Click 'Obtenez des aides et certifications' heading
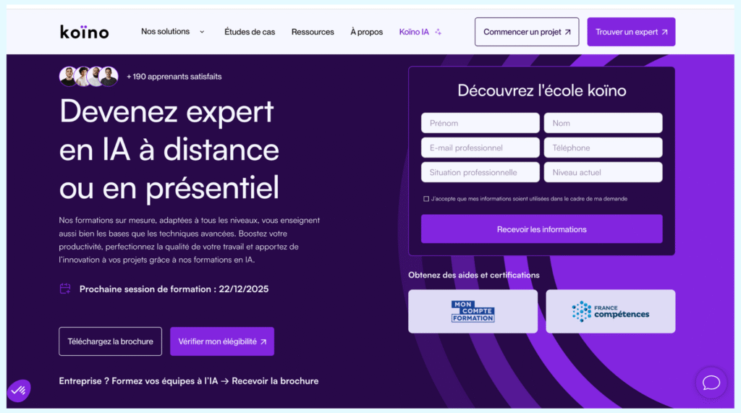The width and height of the screenshot is (741, 413). pyautogui.click(x=473, y=275)
